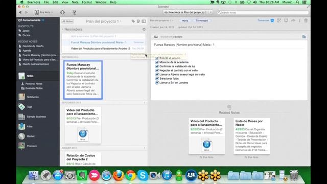Open recent note 'Reunión de Diseño'
327x184 pixels.
coord(33,46)
